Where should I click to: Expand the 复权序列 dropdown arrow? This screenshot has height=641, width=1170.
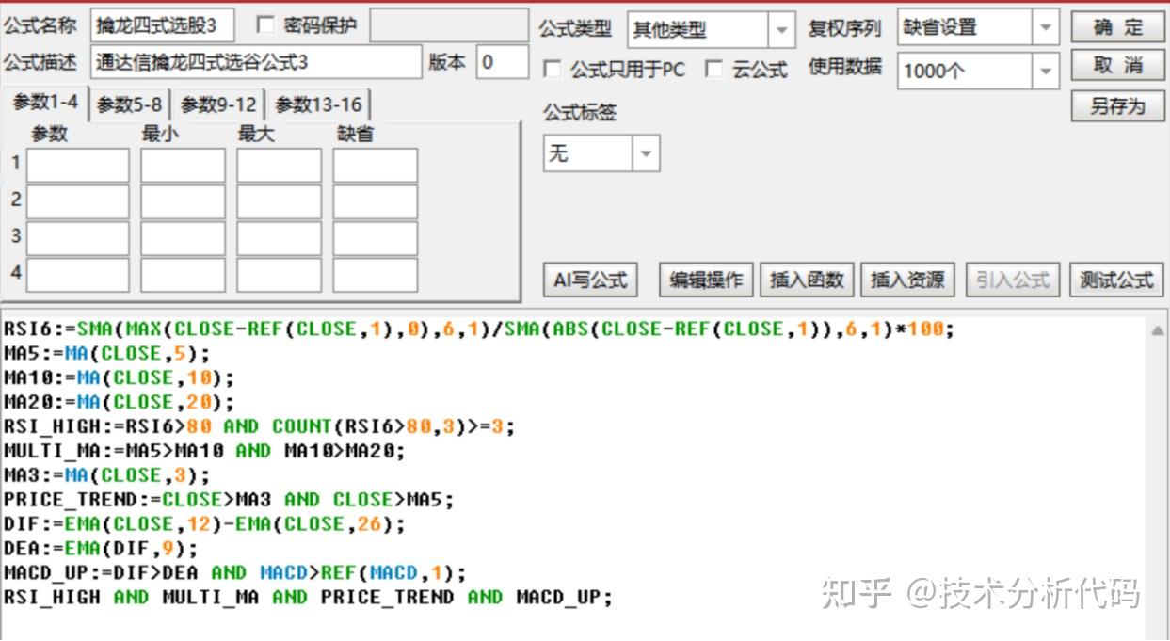(1045, 28)
